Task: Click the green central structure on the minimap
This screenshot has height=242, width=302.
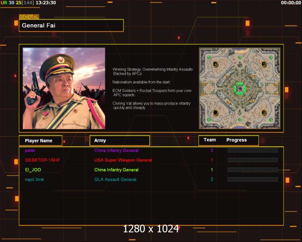Action: pos(240,89)
